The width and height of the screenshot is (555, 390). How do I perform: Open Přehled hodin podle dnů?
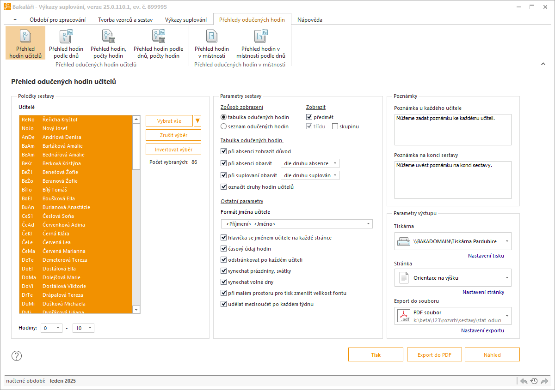[x=66, y=43]
